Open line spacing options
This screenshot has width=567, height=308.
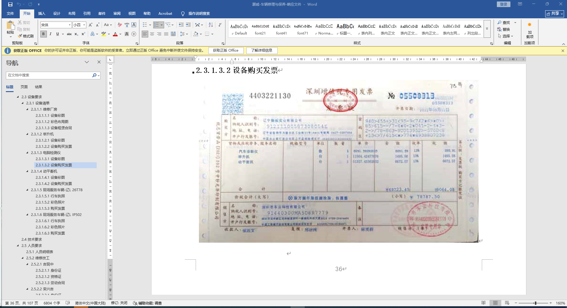(184, 34)
